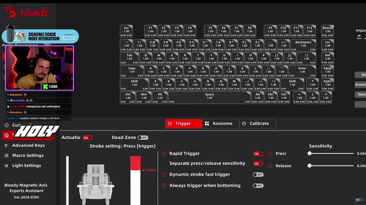Enable the Dead Zone switch
This screenshot has height=205, width=366.
tap(143, 138)
